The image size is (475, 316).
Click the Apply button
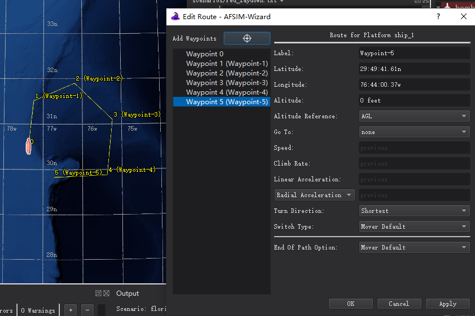pyautogui.click(x=447, y=304)
